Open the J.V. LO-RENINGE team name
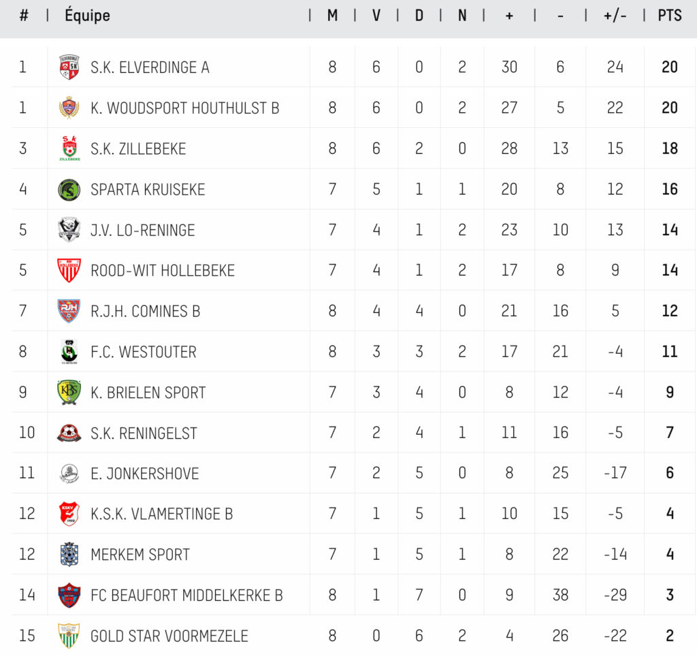The image size is (697, 662). pyautogui.click(x=142, y=230)
